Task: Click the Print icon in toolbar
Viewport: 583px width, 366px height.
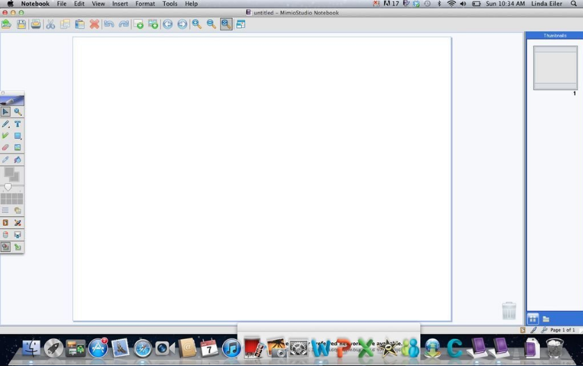Action: [35, 24]
